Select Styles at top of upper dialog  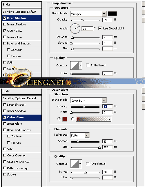point(22,5)
